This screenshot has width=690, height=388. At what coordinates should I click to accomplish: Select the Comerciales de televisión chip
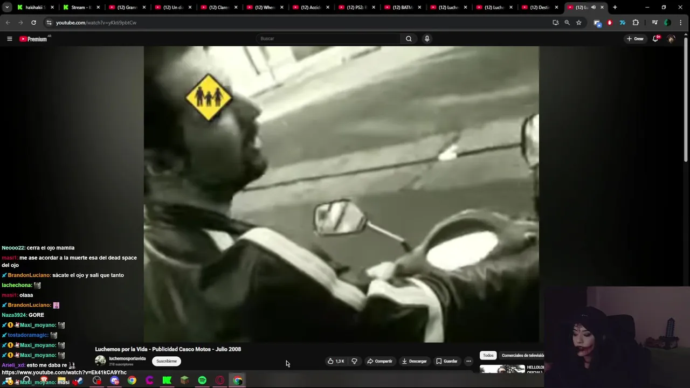point(522,355)
